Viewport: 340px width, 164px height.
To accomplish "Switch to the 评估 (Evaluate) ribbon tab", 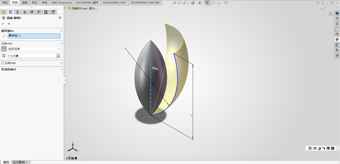I will coord(45,3).
